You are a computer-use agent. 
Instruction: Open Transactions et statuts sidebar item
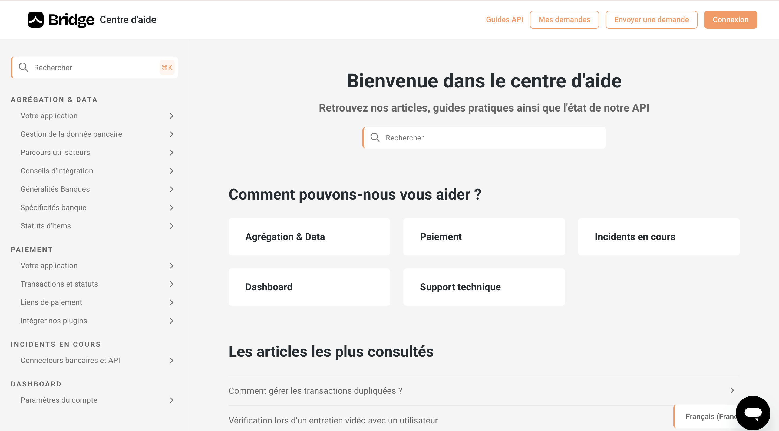coord(59,284)
